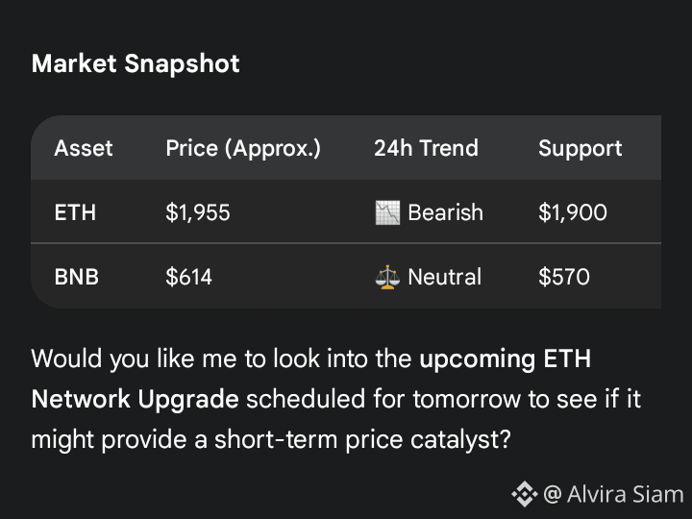Click the 24h Trend column header
This screenshot has height=519, width=692.
(426, 148)
